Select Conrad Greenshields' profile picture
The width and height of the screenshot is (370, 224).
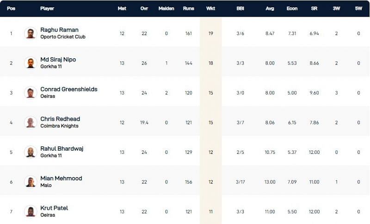pyautogui.click(x=31, y=92)
